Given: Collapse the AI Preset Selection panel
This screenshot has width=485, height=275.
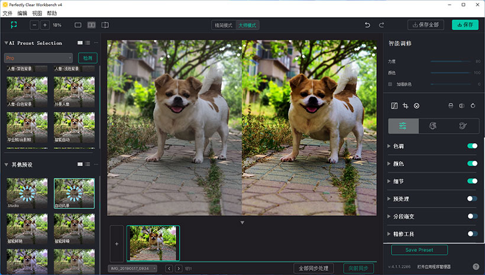Looking at the screenshot, I should [x=7, y=43].
